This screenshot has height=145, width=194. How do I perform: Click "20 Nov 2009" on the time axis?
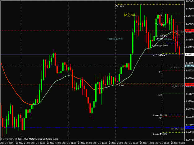tap(7, 143)
